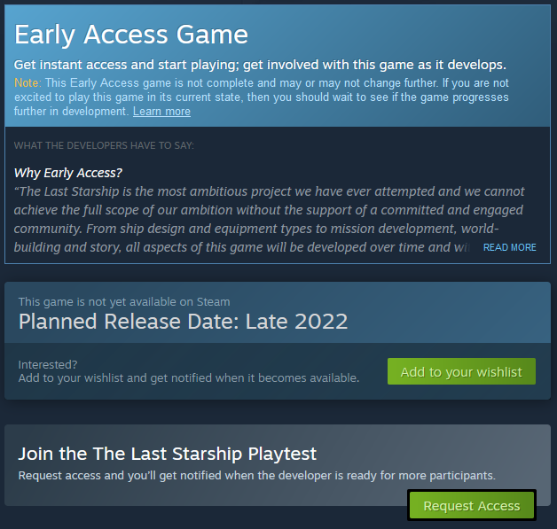Select the 'Get instant access' tagline

point(260,65)
